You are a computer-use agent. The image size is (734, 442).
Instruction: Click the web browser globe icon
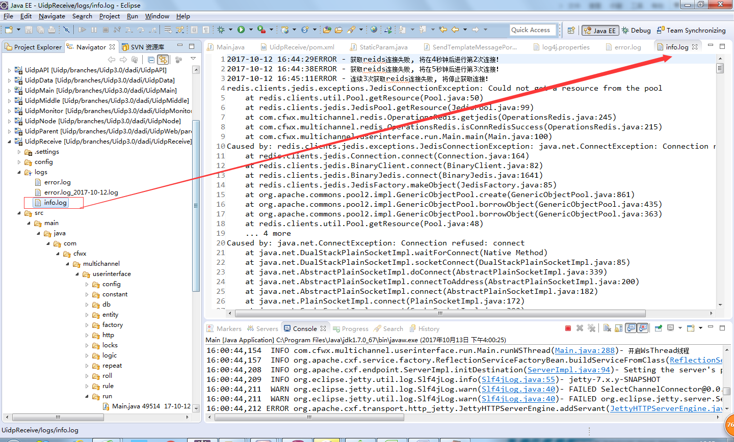tap(374, 30)
